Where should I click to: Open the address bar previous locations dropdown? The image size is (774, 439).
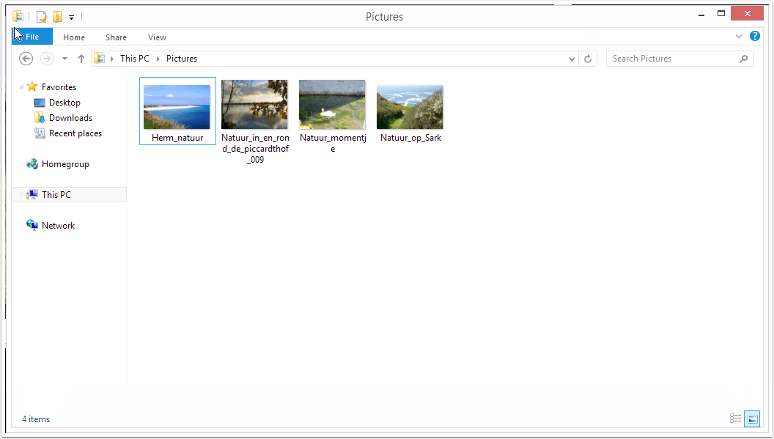(x=572, y=59)
